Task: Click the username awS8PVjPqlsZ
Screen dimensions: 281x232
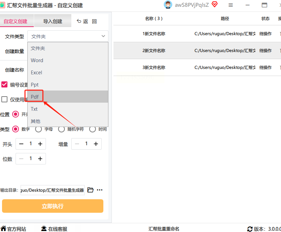Action: 192,5
